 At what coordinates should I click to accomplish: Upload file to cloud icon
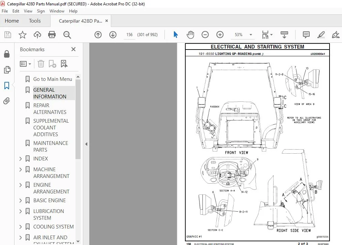pyautogui.click(x=37, y=35)
